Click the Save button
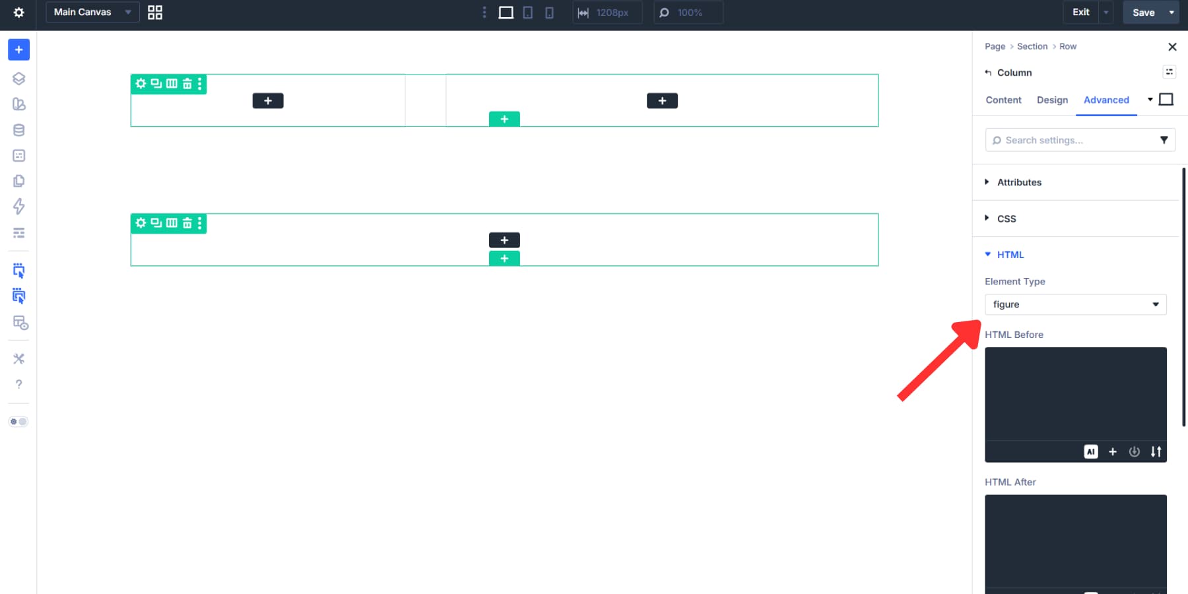The width and height of the screenshot is (1188, 594). click(1142, 12)
